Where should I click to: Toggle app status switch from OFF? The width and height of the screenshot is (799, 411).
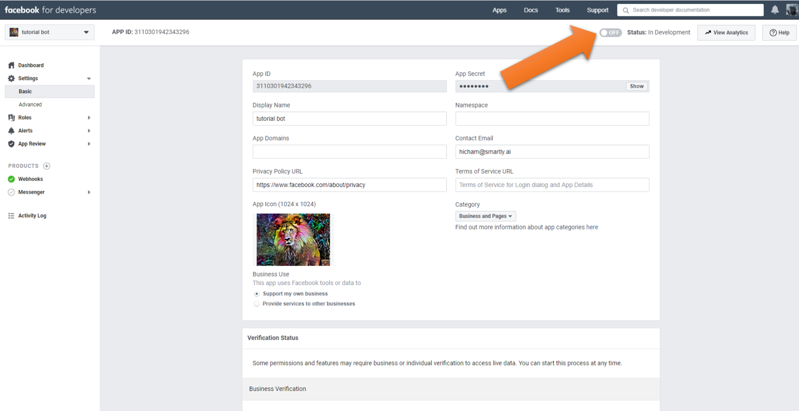click(x=610, y=32)
